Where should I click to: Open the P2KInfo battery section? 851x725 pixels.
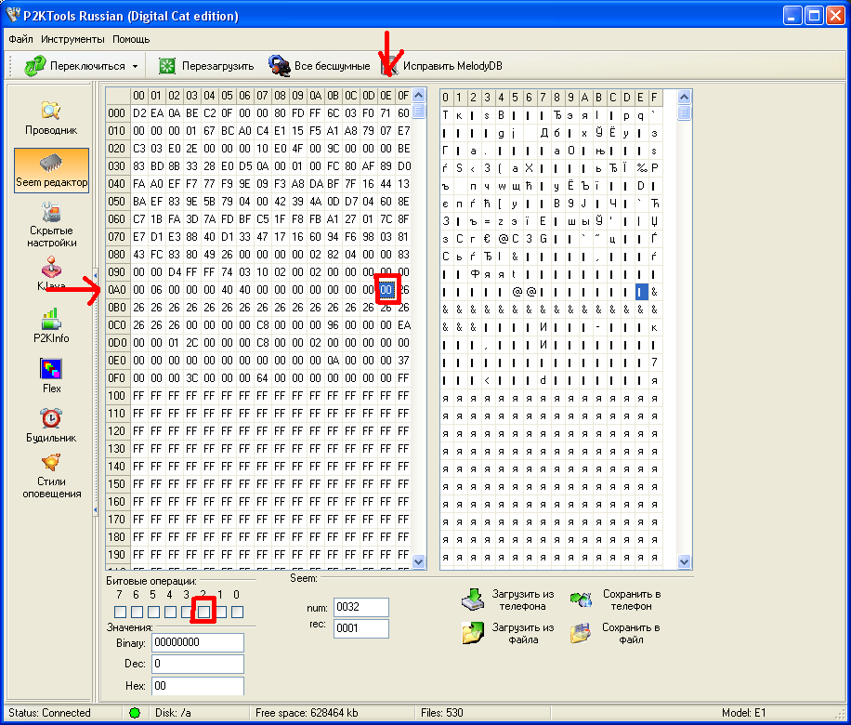tap(51, 325)
